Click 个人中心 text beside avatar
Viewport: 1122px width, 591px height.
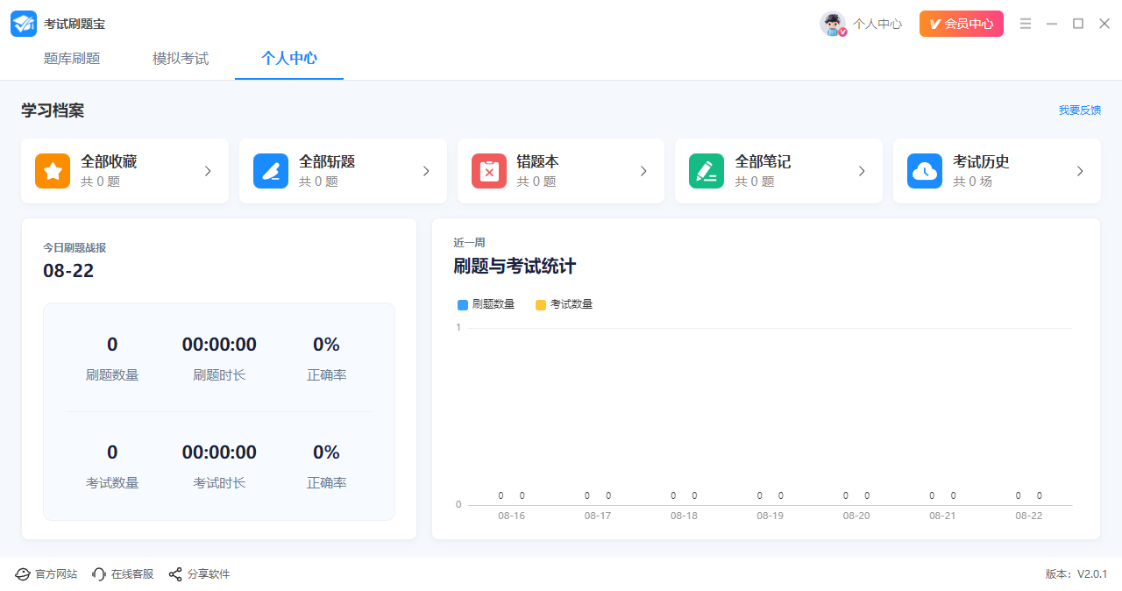877,24
